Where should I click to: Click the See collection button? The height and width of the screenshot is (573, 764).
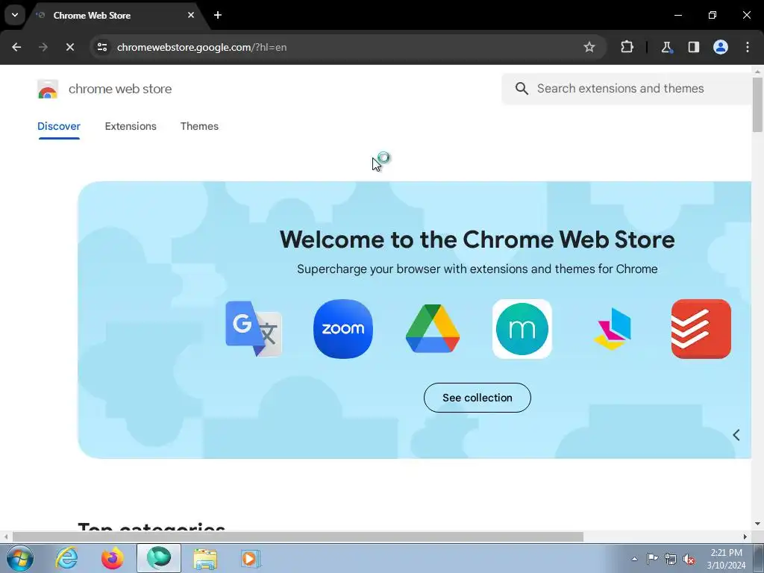tap(477, 398)
